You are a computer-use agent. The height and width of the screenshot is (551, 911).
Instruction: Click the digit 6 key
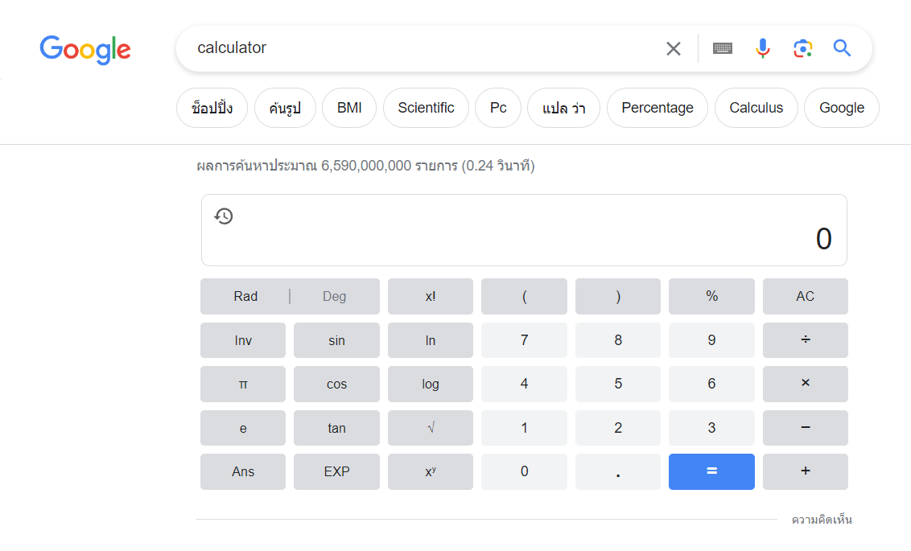point(711,384)
